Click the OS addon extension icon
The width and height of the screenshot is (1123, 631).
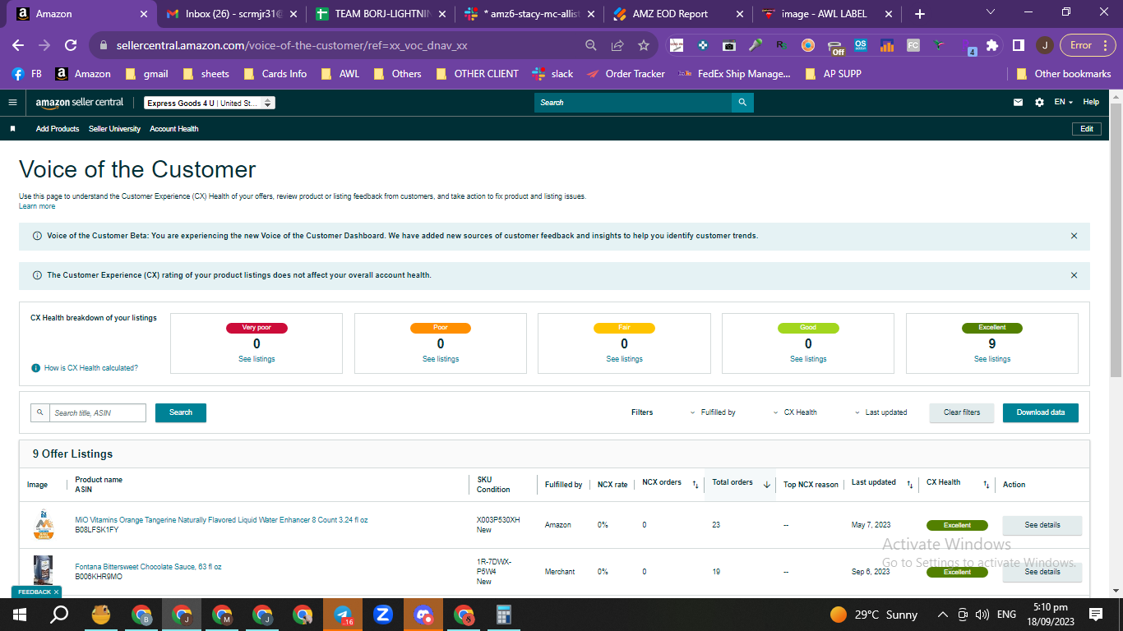tap(861, 45)
